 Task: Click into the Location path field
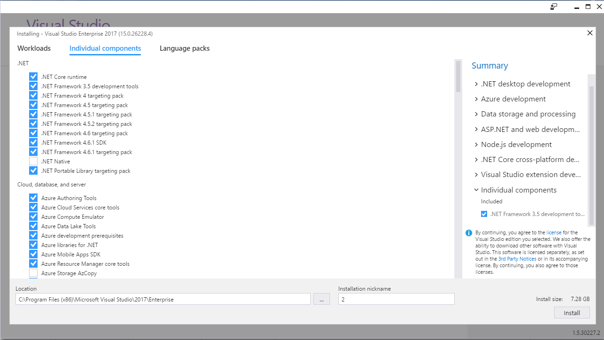point(163,299)
